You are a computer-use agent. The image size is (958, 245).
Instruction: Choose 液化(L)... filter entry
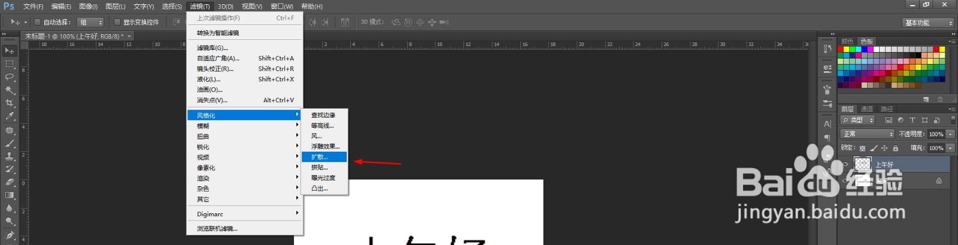coord(245,79)
